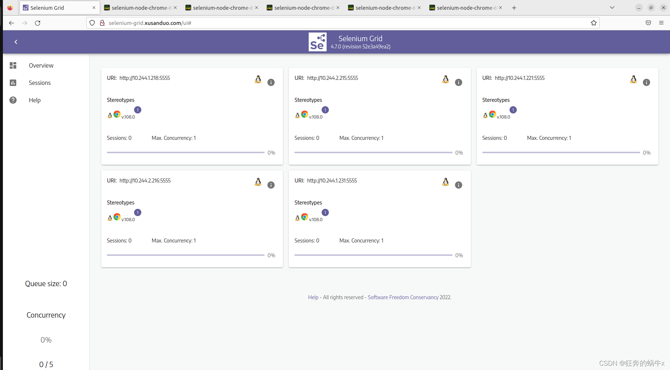Viewport: 670px width, 370px height.
Task: Show info for node 10.244.2.216:5555
Action: click(x=271, y=185)
